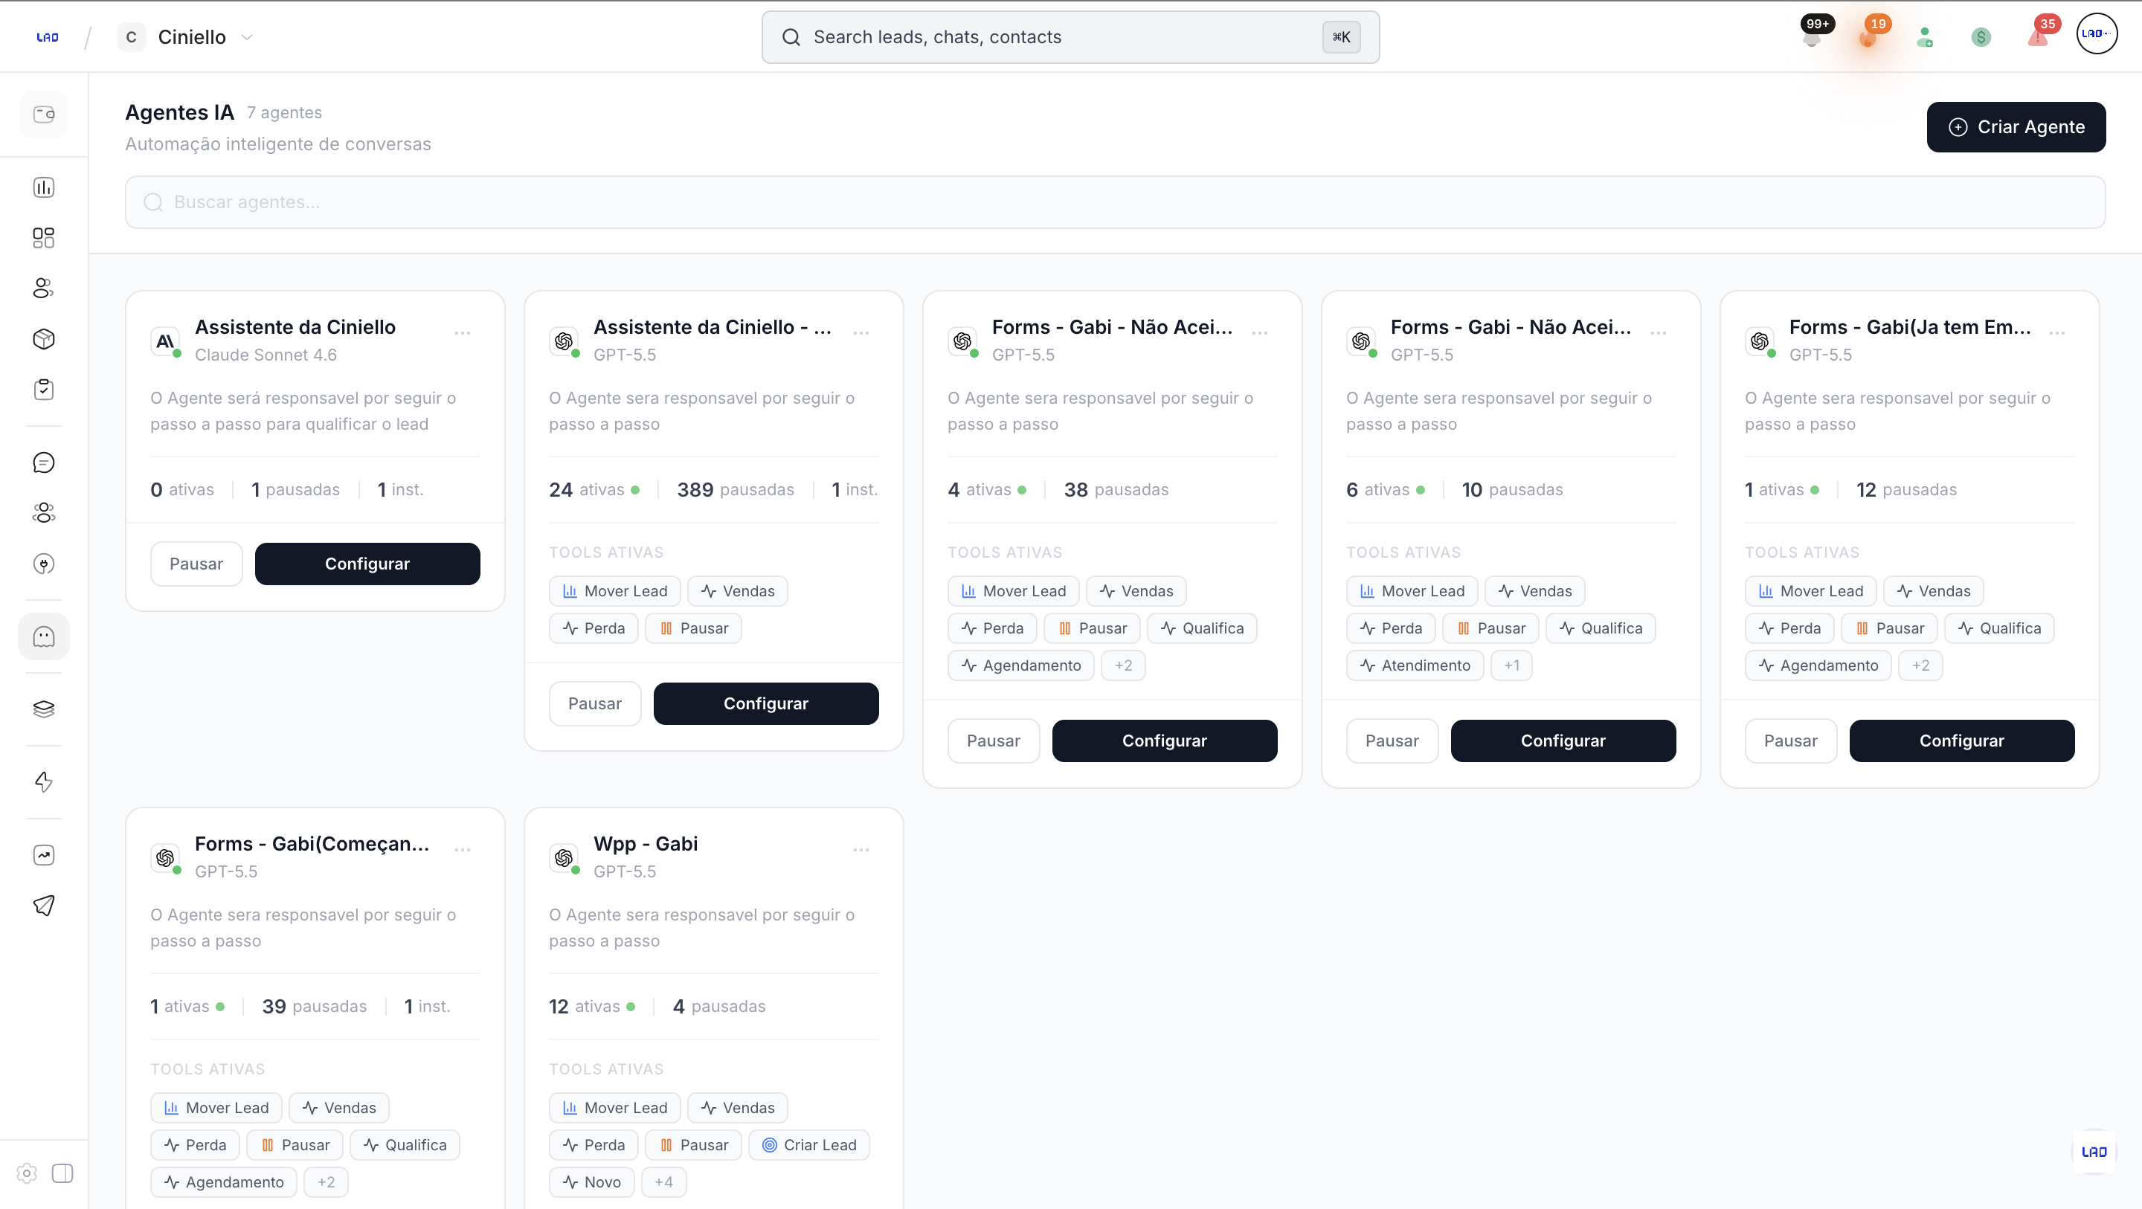Open the tasks clipboard sidebar icon
The width and height of the screenshot is (2142, 1209).
(x=44, y=389)
